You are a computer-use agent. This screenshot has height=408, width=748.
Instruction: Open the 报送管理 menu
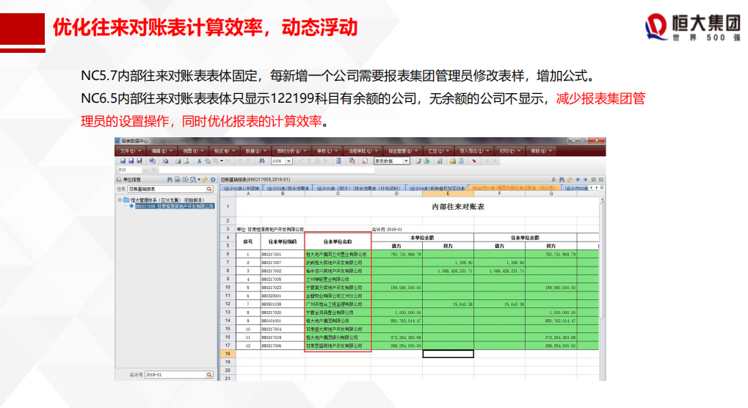[402, 151]
